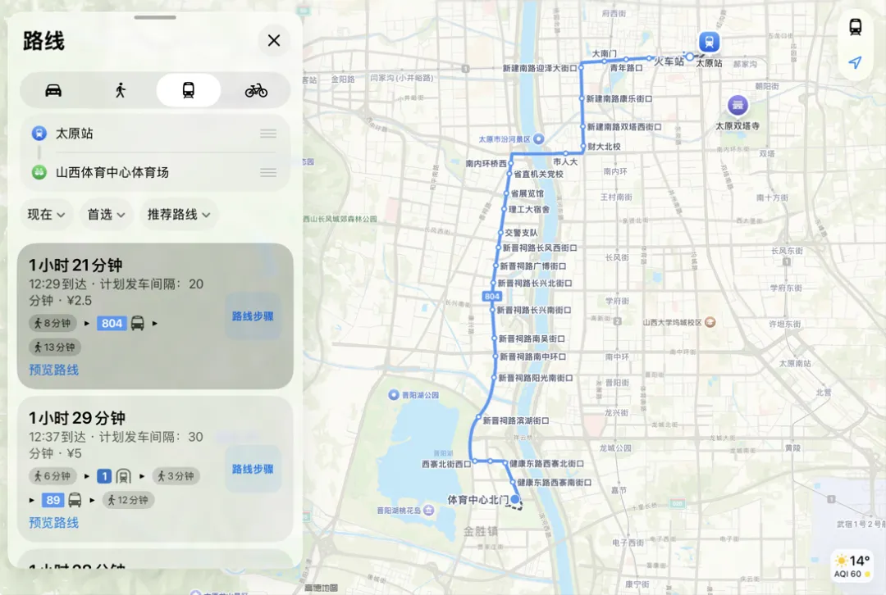
Task: Grab the reorder handle beside 太原站
Action: [268, 134]
